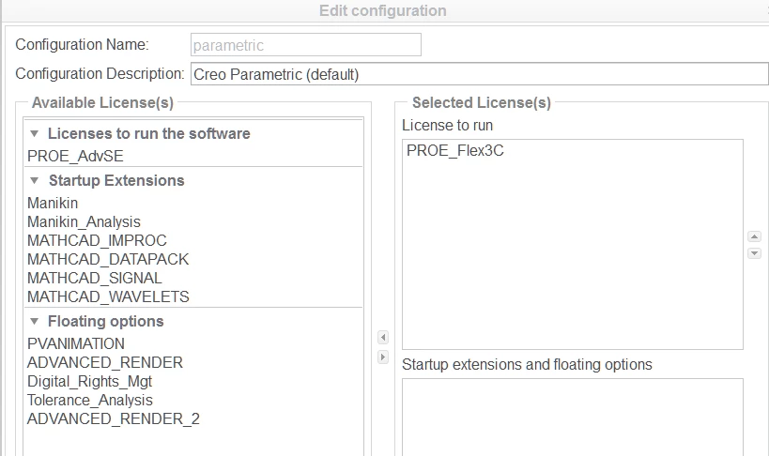Select PVANIMATION floating option
This screenshot has height=456, width=769.
[x=76, y=343]
